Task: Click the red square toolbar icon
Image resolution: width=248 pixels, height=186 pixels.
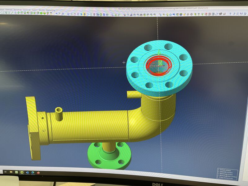Action: [x=206, y=14]
